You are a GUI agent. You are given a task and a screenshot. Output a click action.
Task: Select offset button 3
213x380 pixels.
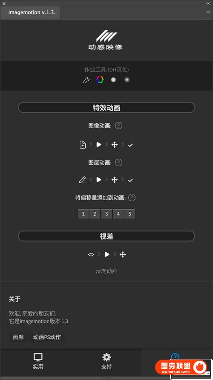[106, 214]
